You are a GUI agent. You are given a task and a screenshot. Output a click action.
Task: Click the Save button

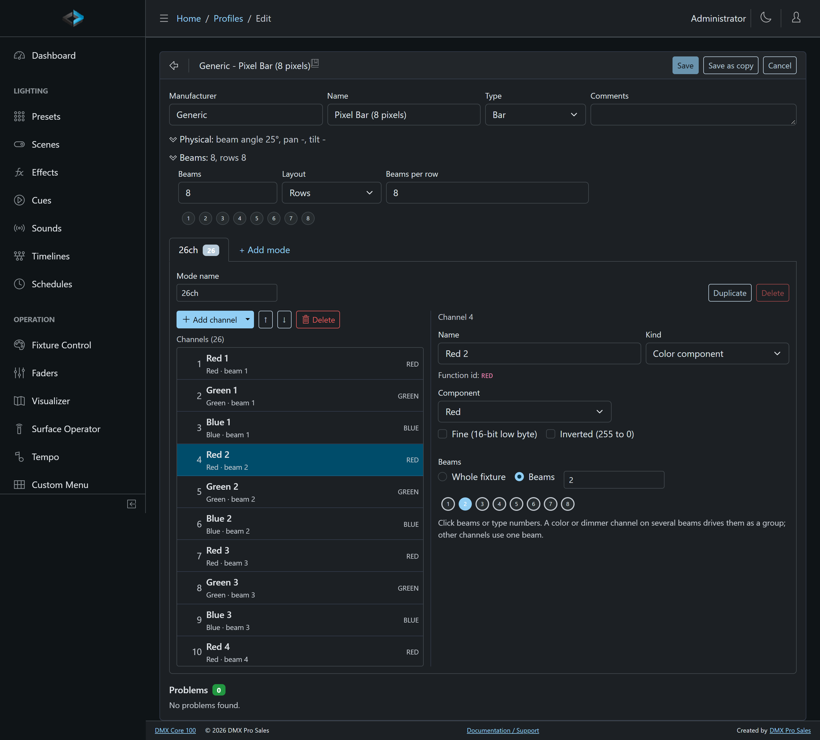(x=685, y=66)
